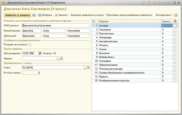Click the N: column header

click(x=95, y=21)
